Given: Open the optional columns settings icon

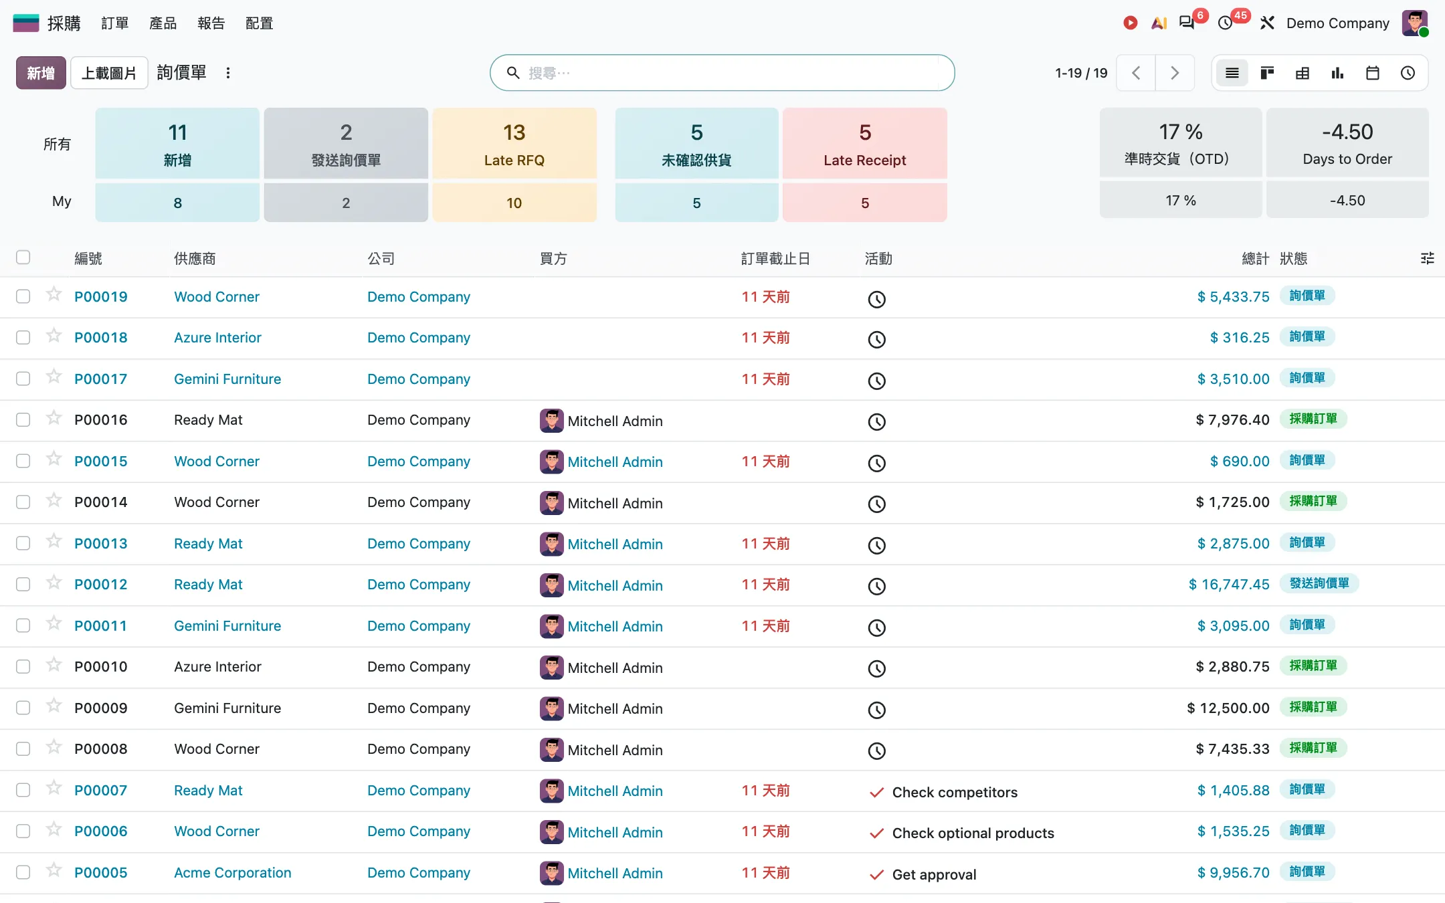Looking at the screenshot, I should tap(1428, 258).
